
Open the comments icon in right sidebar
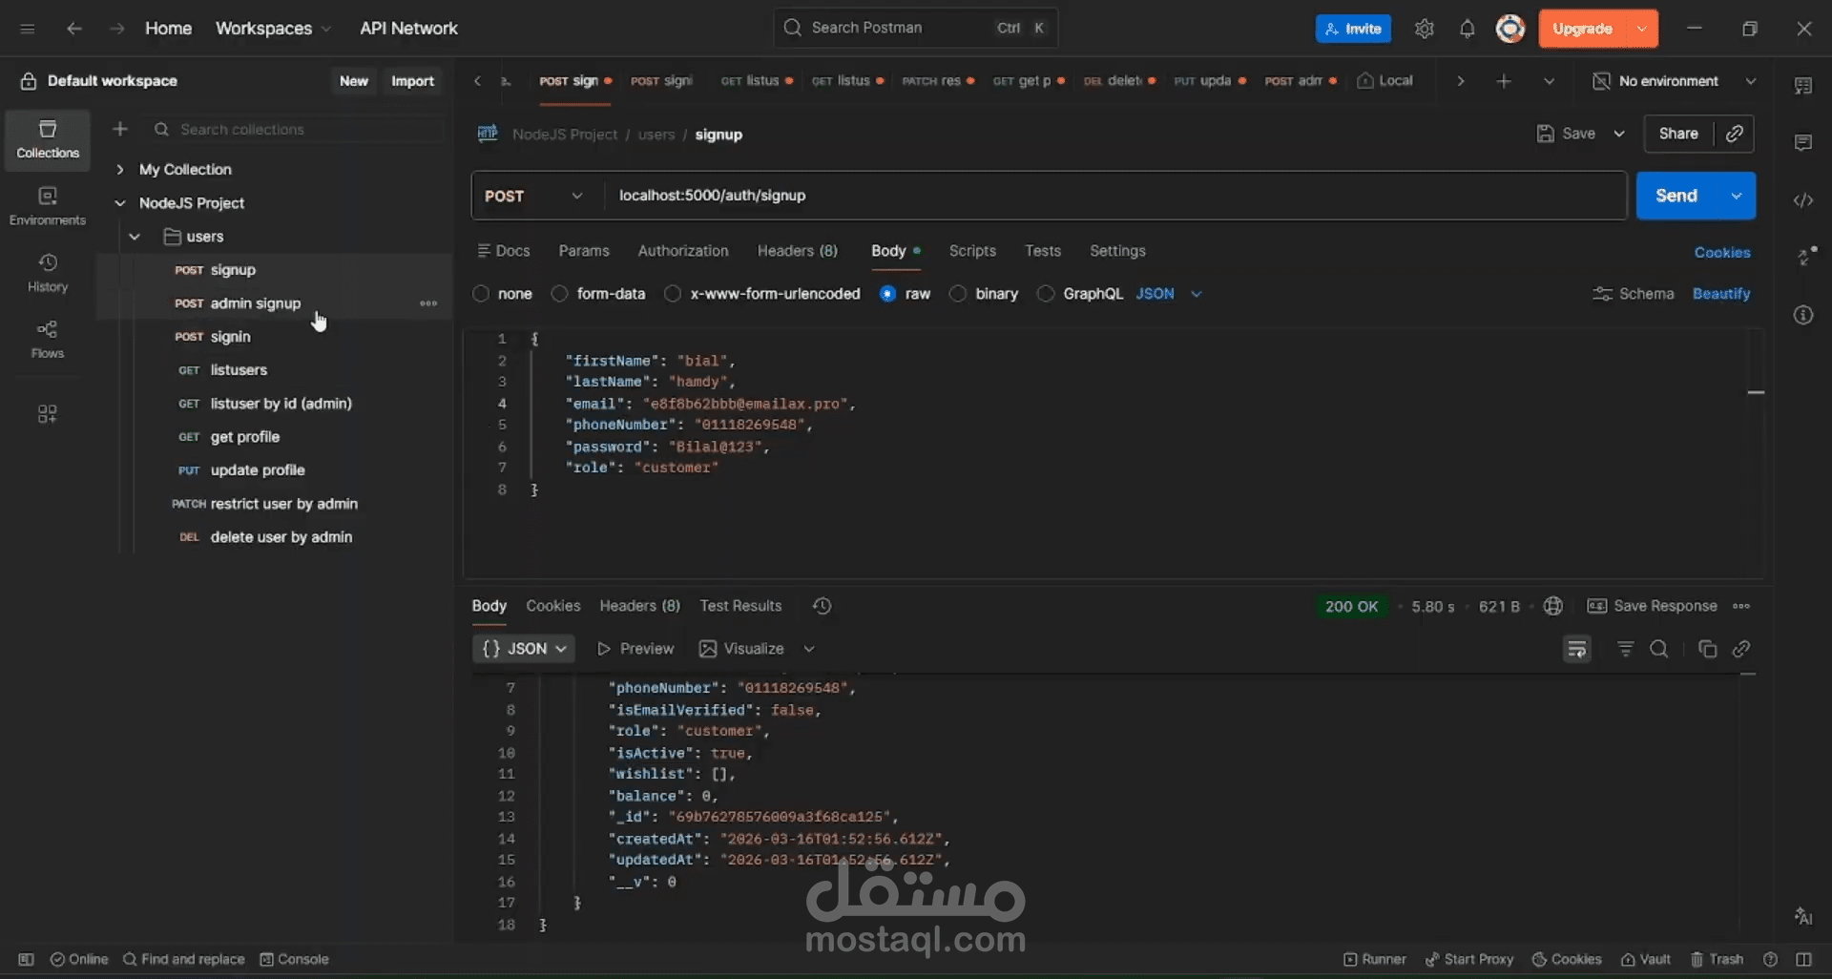pos(1803,143)
